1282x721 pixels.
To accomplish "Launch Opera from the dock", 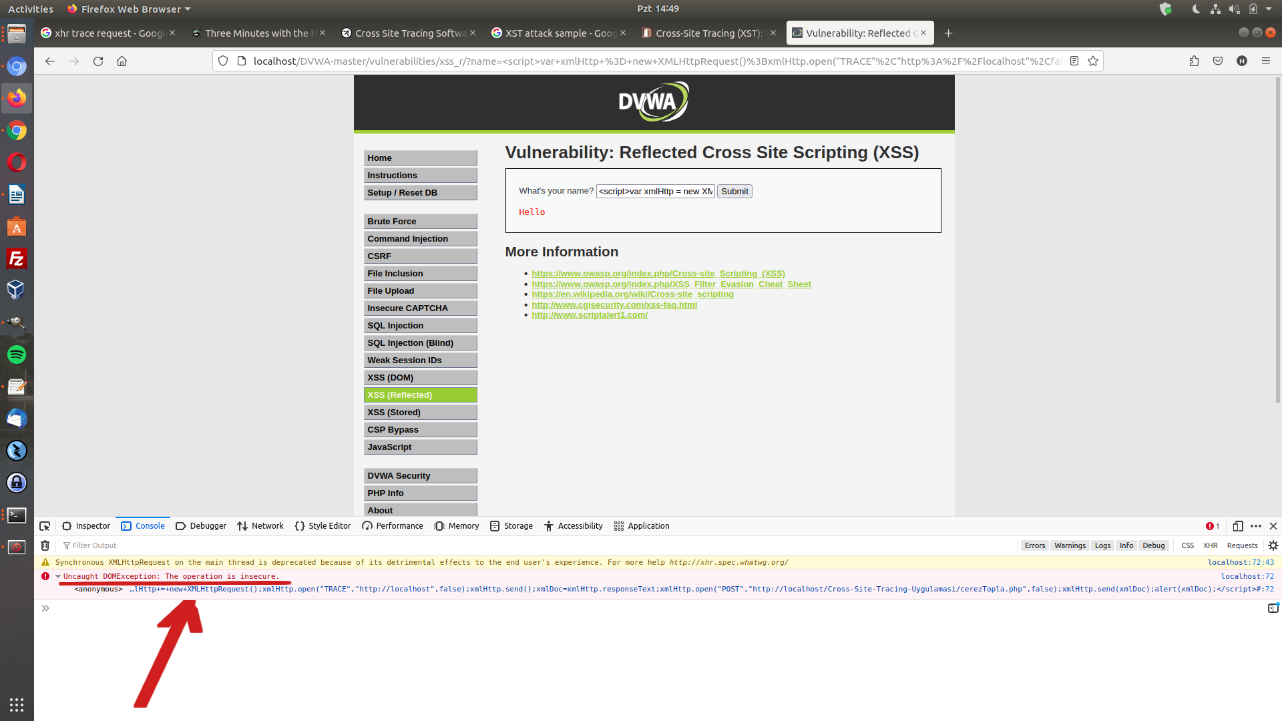I will (17, 162).
